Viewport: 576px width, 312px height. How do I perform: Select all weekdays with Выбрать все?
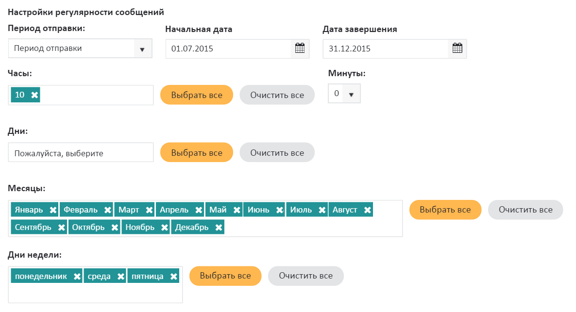coord(225,276)
